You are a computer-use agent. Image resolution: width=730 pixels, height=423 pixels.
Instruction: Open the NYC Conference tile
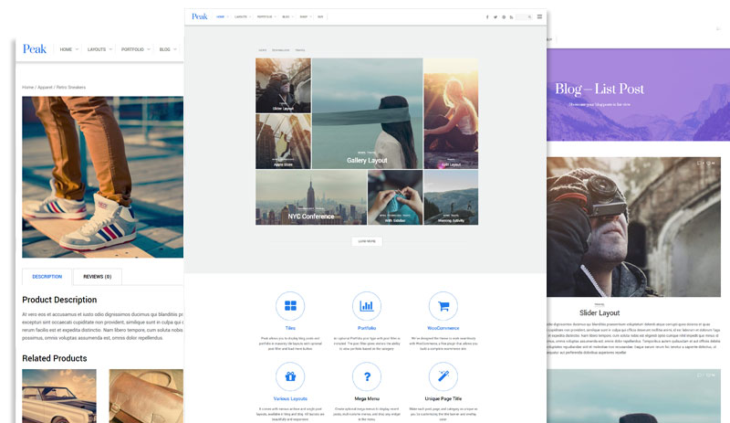tap(311, 197)
